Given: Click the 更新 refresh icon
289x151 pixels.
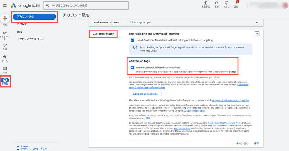Looking at the screenshot, I should click(x=216, y=3).
